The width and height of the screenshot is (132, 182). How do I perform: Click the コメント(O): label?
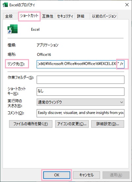click(x=16, y=113)
